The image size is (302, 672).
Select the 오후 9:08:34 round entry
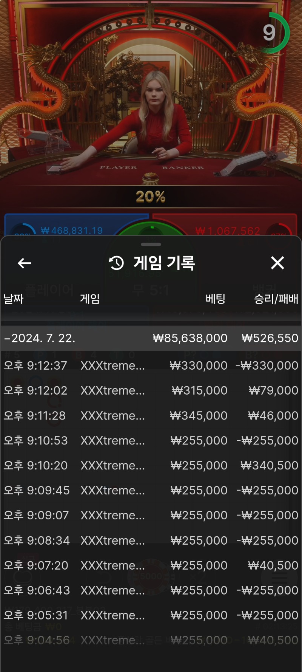click(x=151, y=540)
